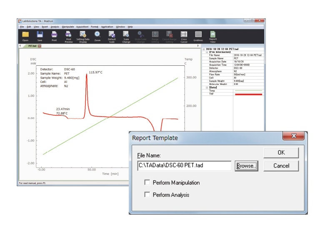Switch to the PET.tad document tab
This screenshot has height=233, width=325.
point(32,46)
